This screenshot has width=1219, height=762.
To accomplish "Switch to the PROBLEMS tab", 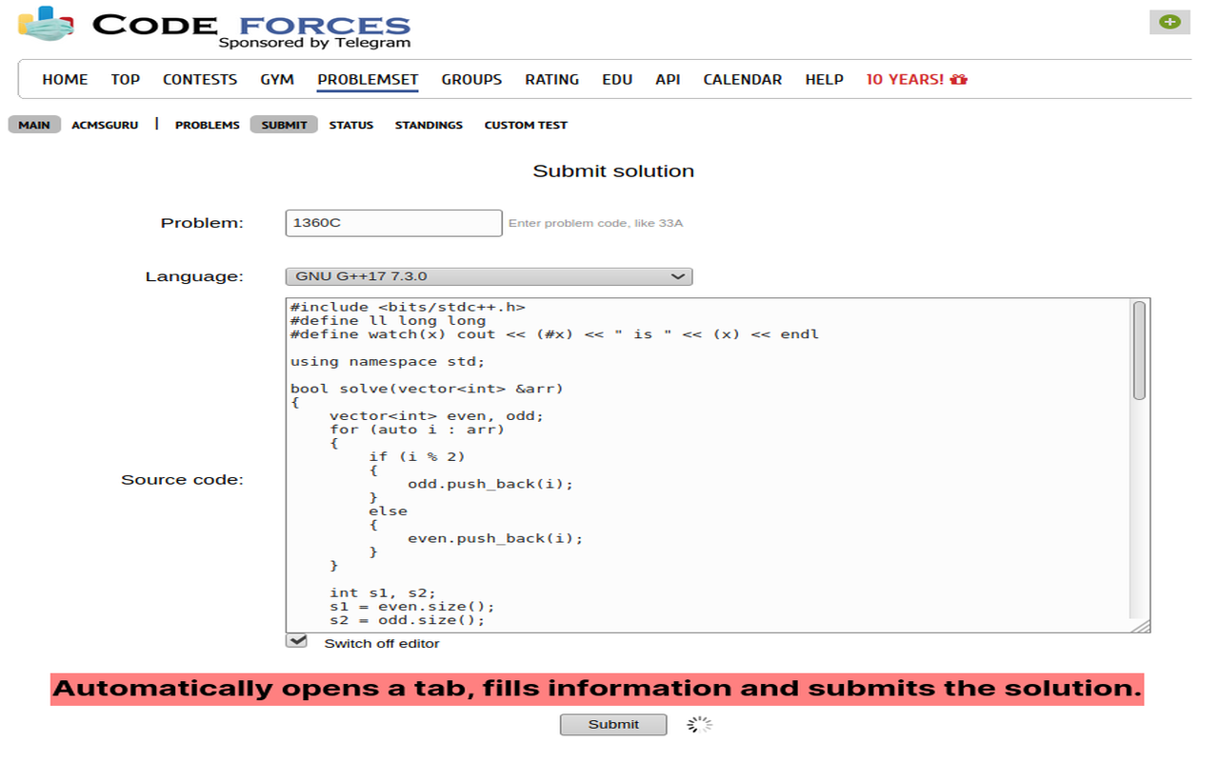I will tap(207, 125).
